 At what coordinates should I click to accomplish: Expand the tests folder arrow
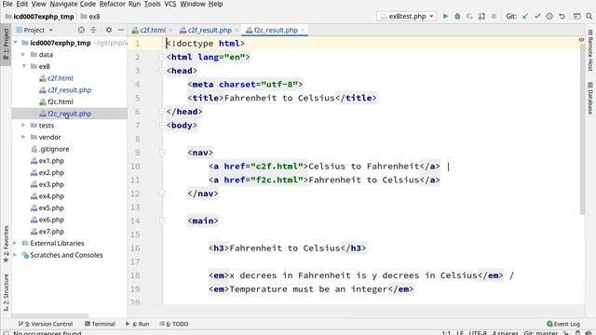23,125
